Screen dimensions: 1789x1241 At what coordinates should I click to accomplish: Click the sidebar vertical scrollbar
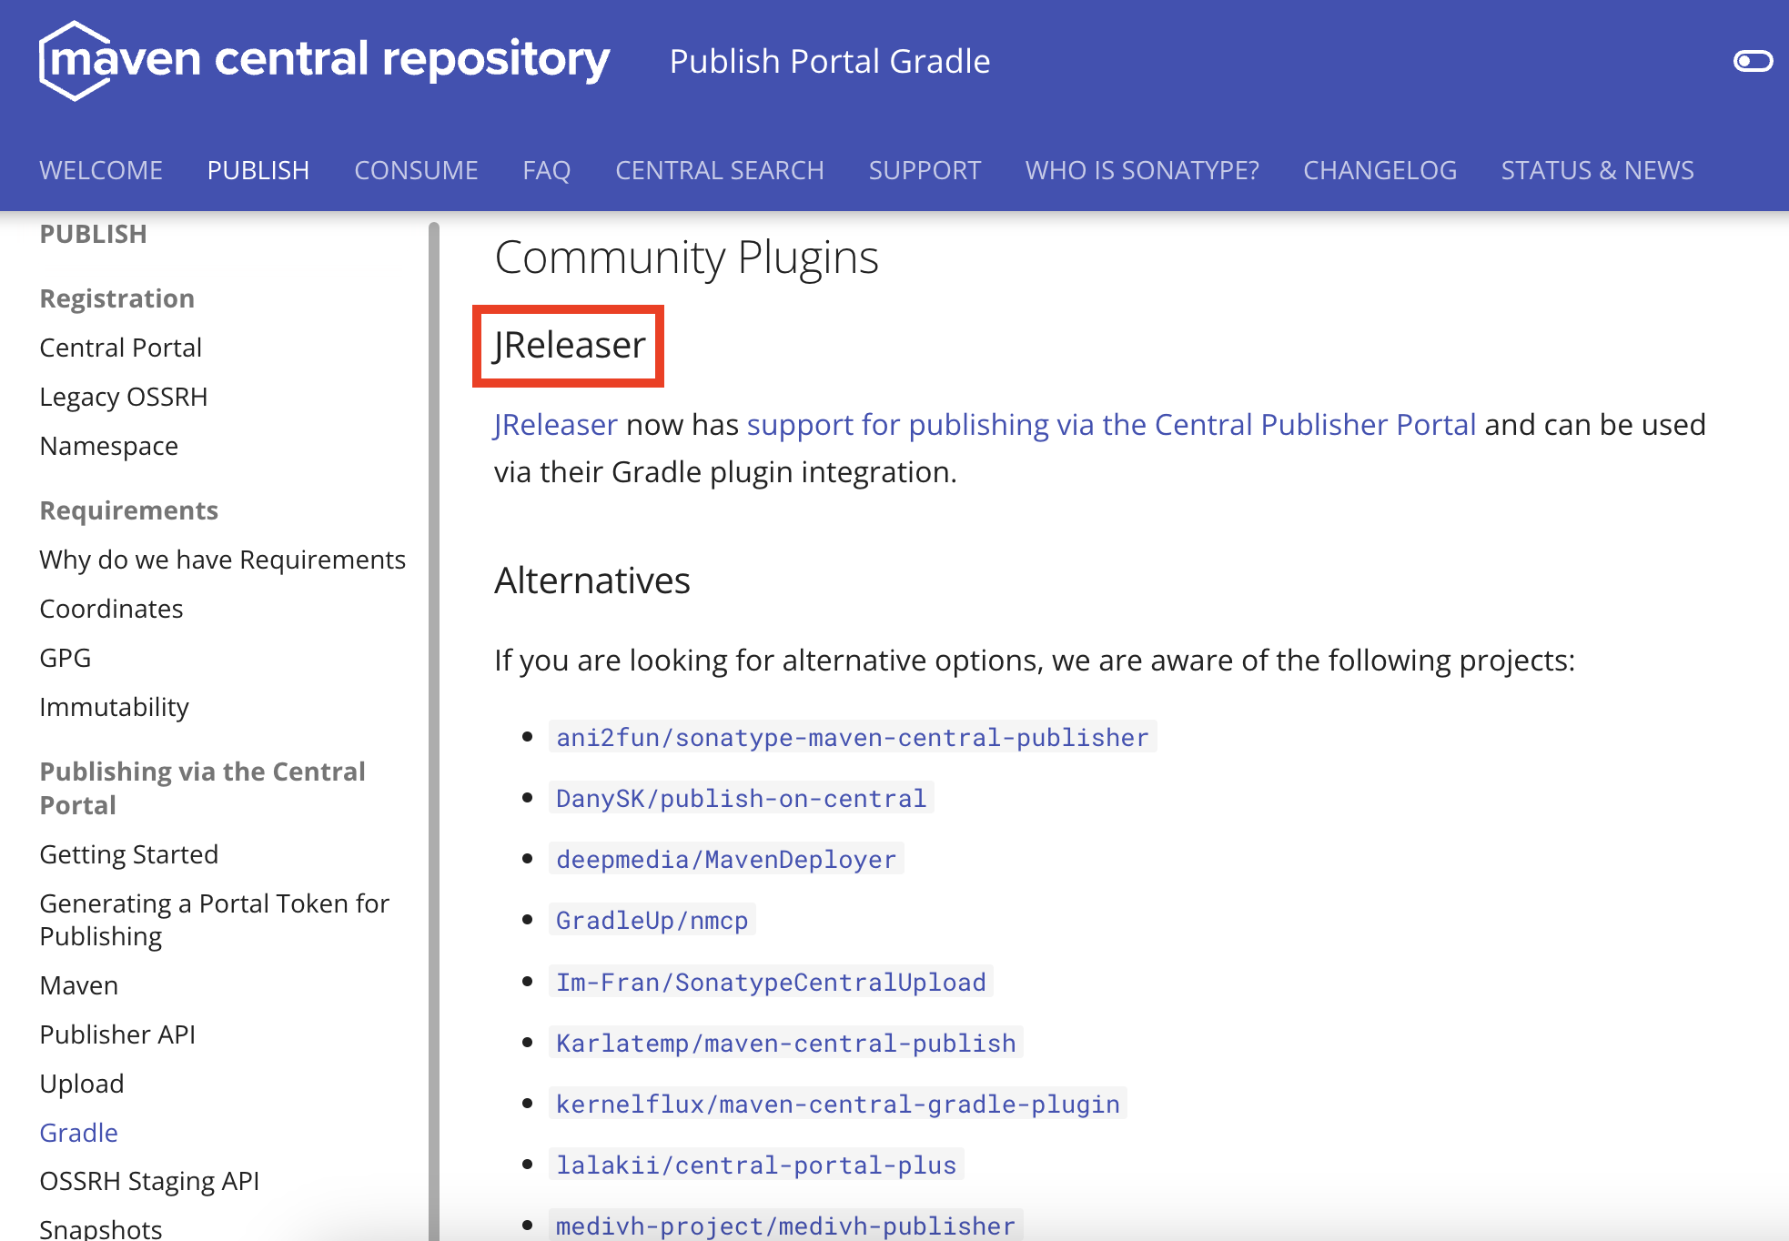434,731
